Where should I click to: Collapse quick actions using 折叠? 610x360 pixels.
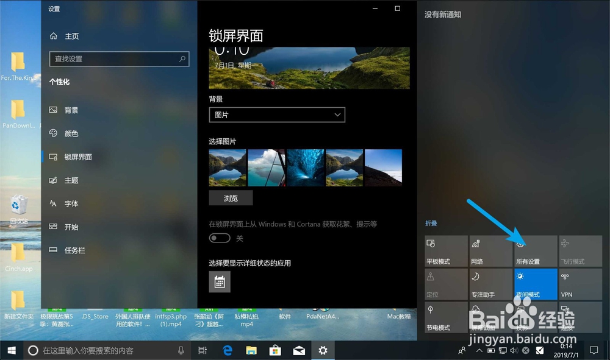431,223
